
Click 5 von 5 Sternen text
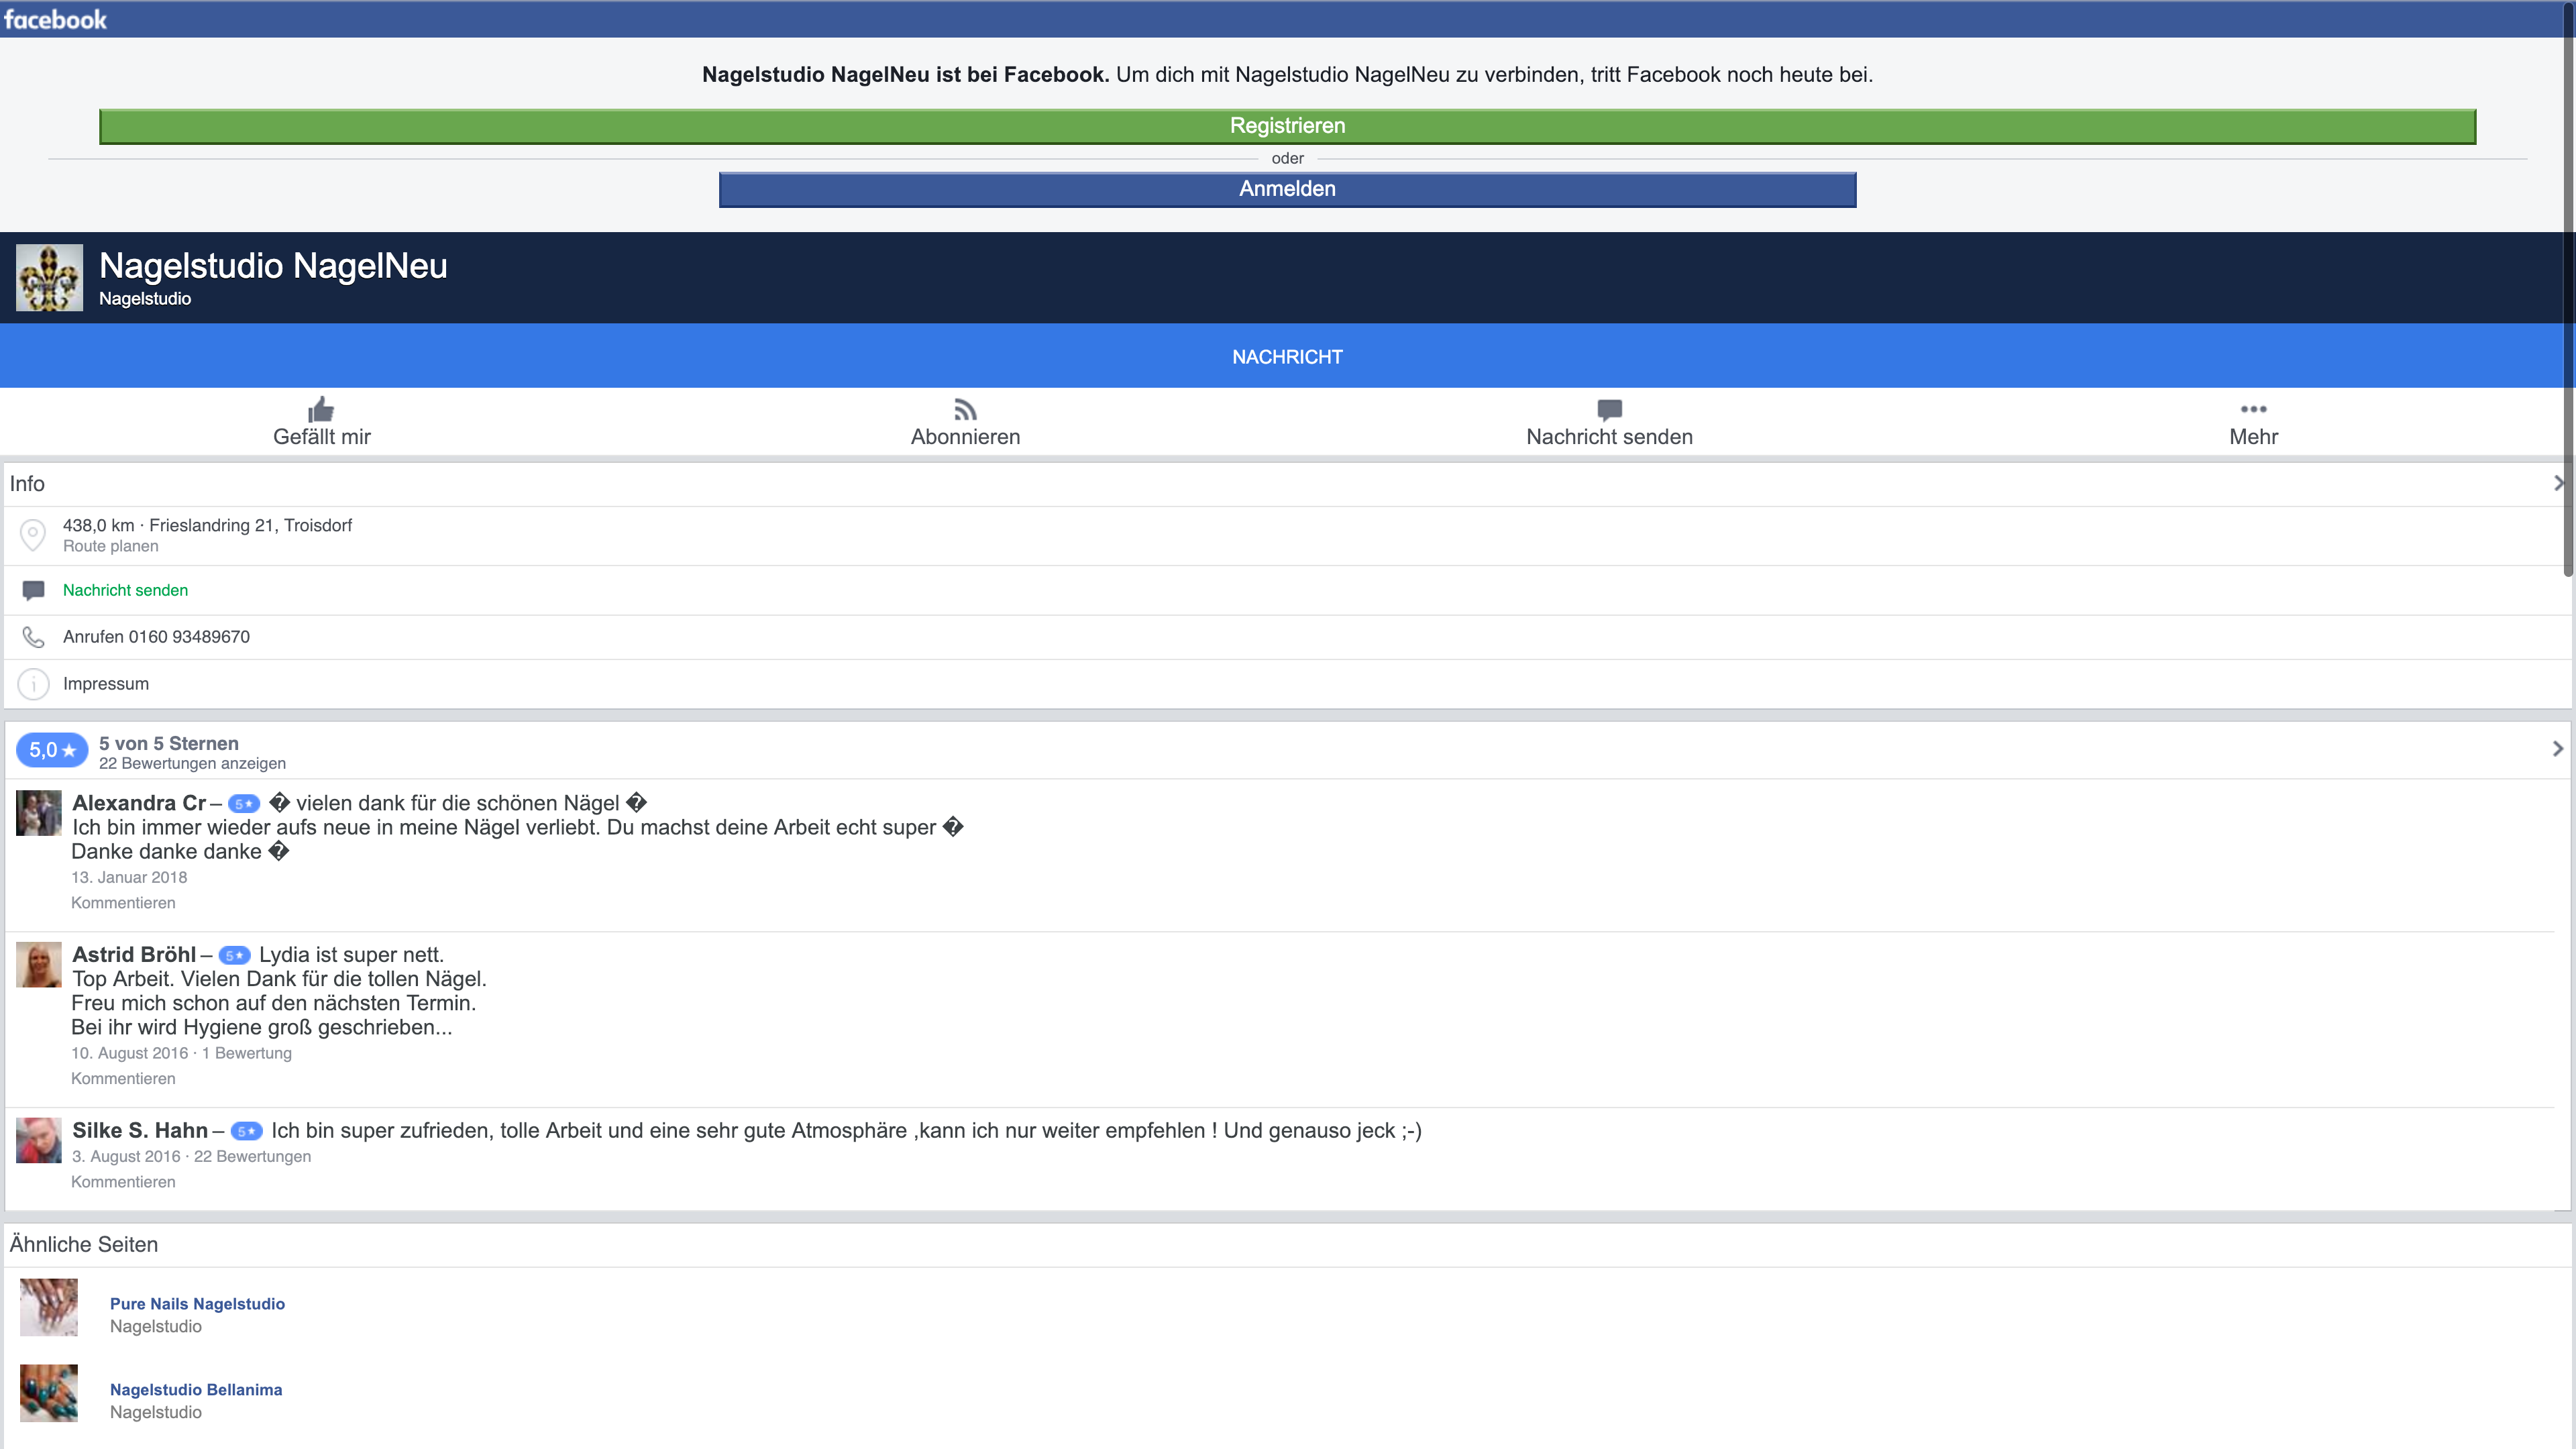pos(169,743)
